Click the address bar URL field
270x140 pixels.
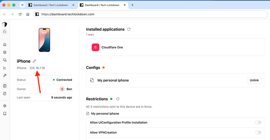pyautogui.click(x=151, y=14)
